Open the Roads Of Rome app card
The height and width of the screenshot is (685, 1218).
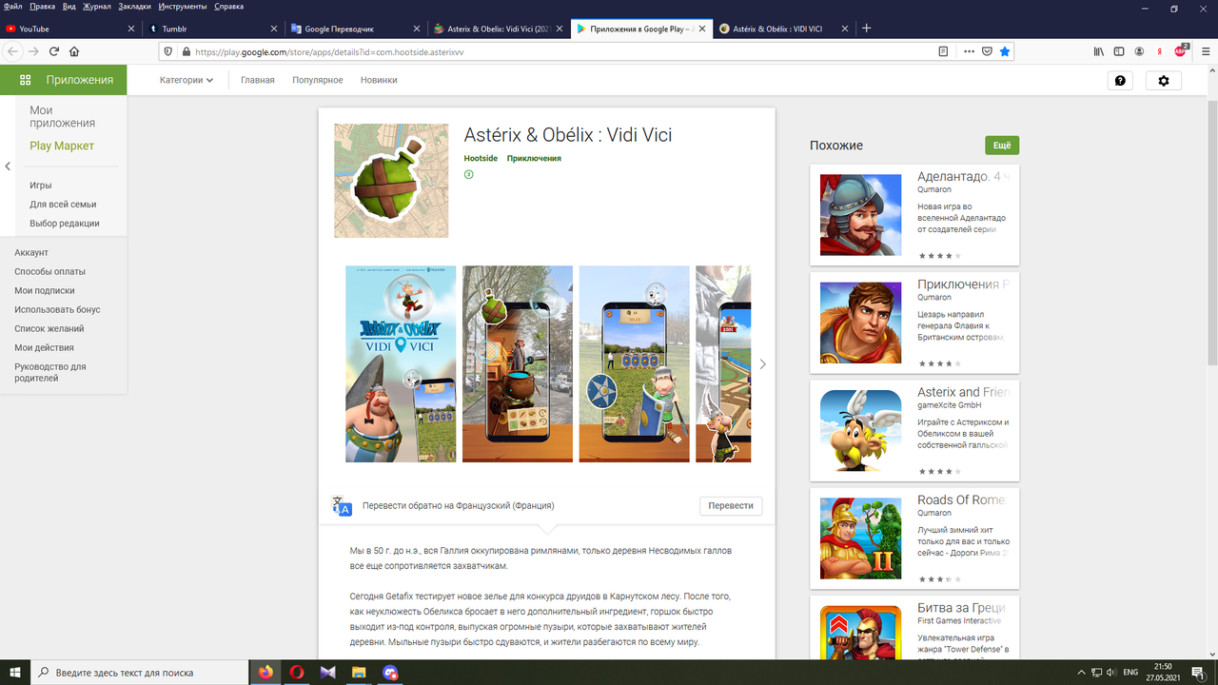[x=914, y=538]
